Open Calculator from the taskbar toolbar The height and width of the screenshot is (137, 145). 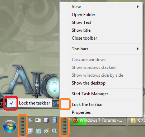(55, 120)
